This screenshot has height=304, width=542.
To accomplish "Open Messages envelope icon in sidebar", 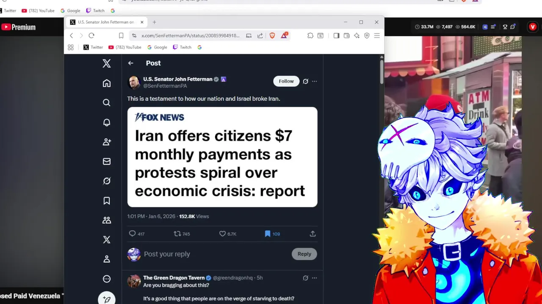I will pos(107,161).
